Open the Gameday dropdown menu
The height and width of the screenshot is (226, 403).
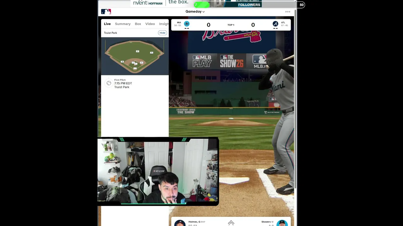(195, 12)
